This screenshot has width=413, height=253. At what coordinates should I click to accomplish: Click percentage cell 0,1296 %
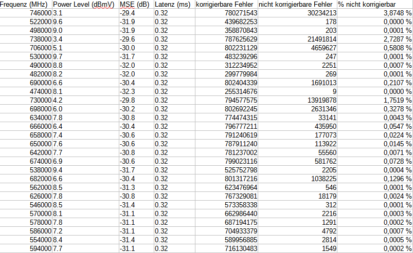375,179
